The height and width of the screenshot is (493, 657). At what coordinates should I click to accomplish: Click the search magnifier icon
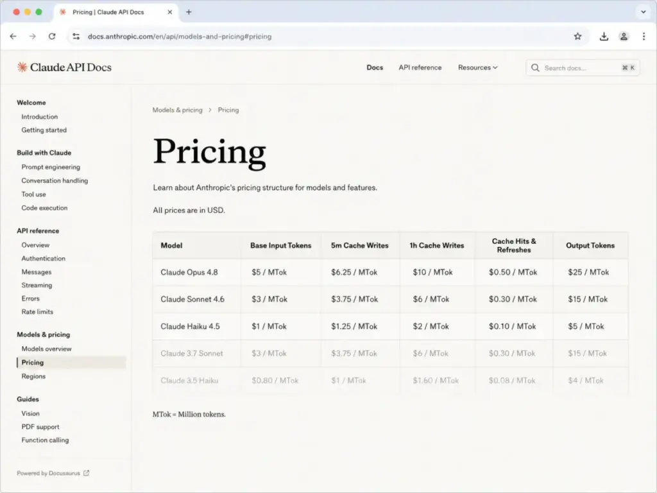click(536, 68)
